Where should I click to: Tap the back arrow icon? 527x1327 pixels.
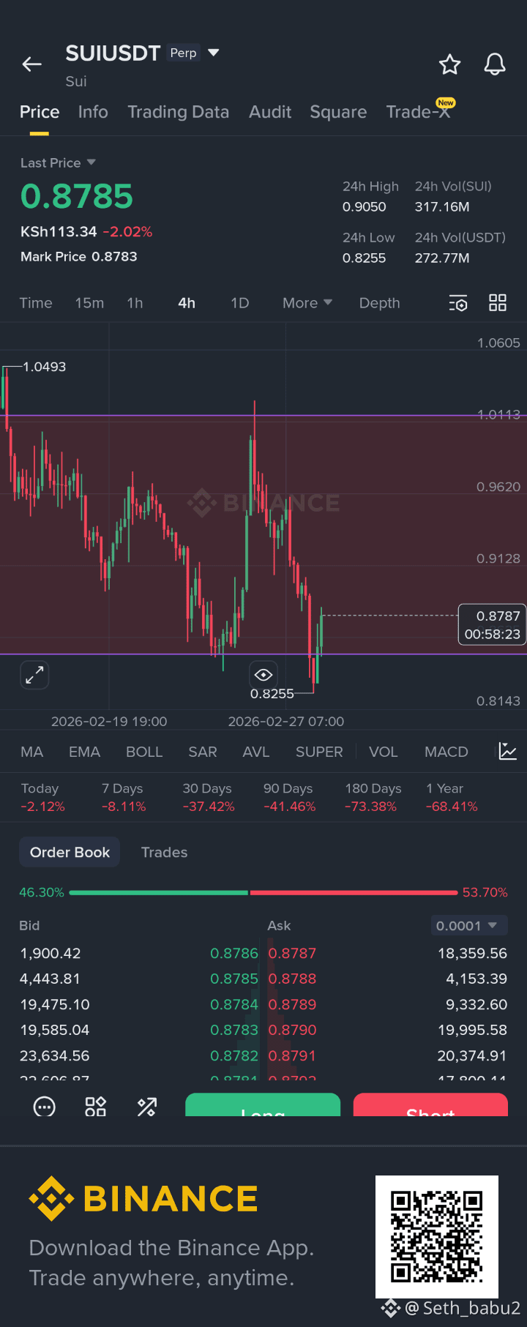pos(31,64)
